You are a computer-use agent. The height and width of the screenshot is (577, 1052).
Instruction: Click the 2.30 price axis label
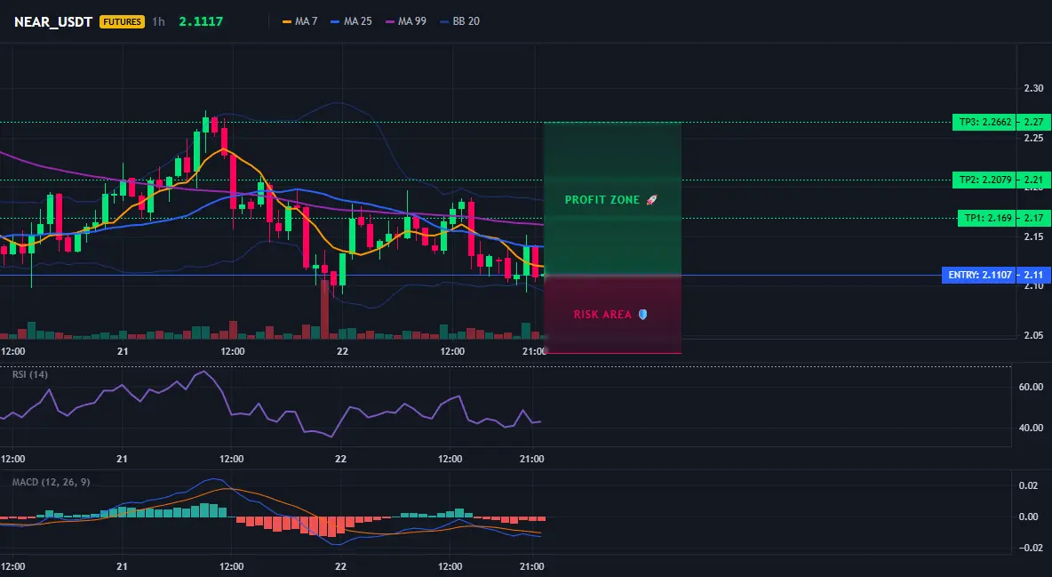pos(1034,88)
